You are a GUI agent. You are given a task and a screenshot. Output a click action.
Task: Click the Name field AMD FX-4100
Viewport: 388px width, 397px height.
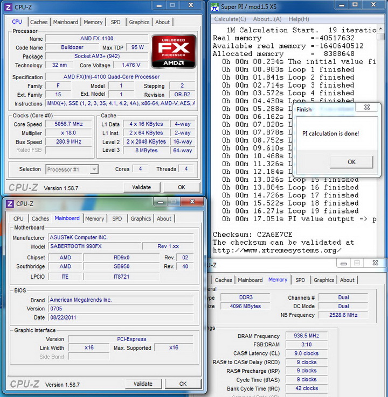click(96, 39)
